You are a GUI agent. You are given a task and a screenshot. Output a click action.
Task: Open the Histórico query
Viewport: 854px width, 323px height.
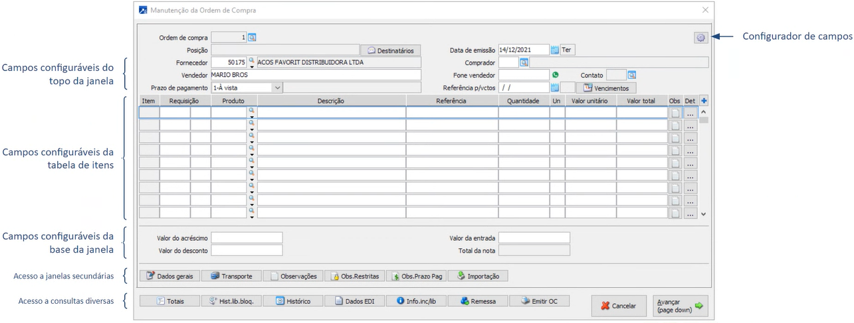[x=293, y=300]
